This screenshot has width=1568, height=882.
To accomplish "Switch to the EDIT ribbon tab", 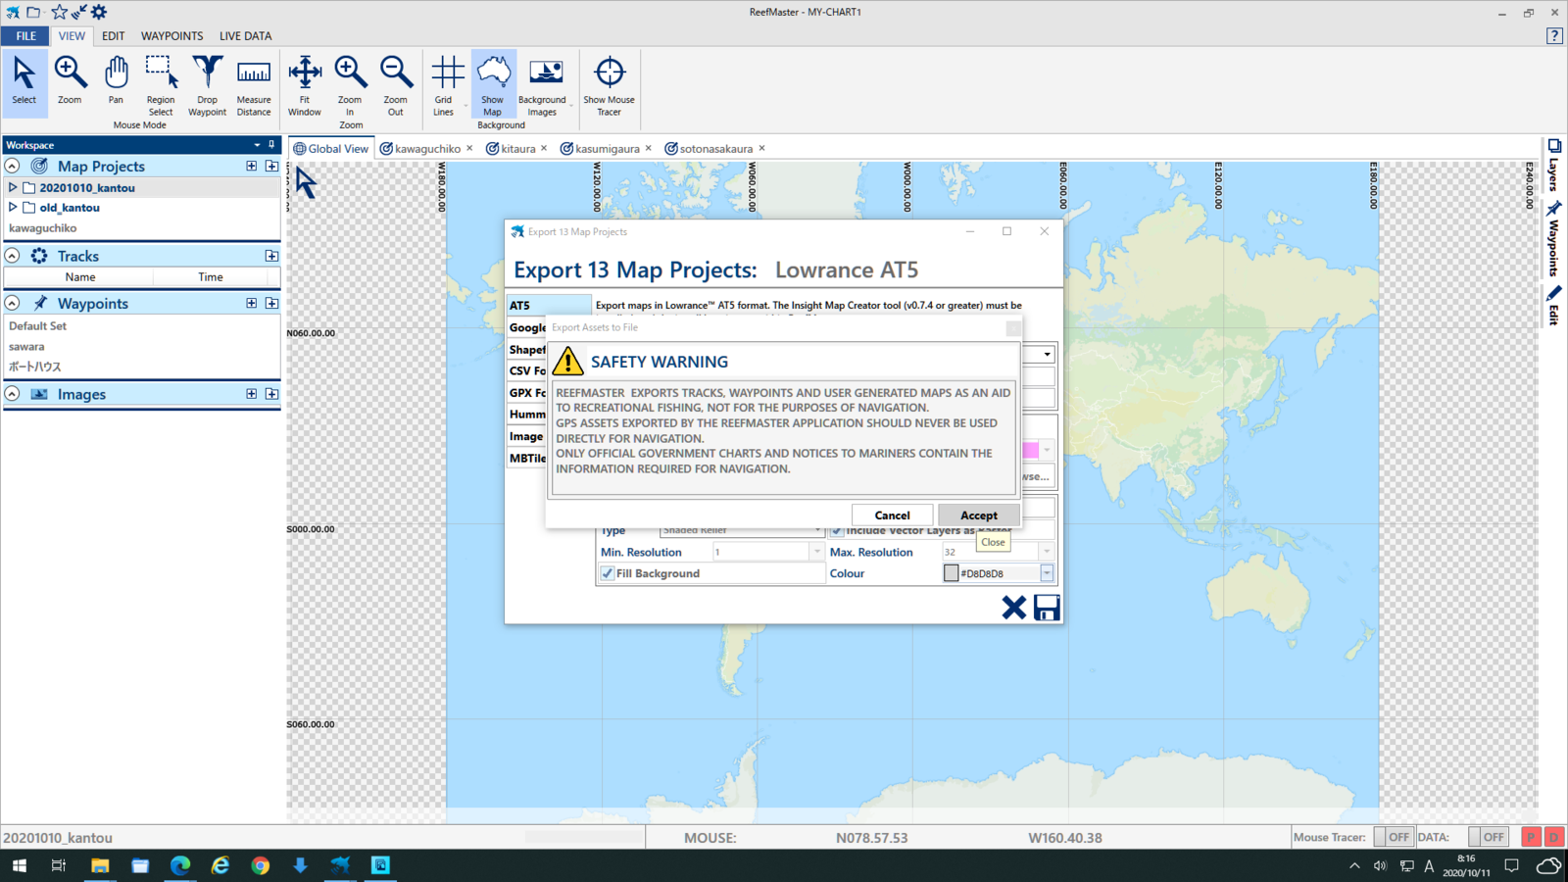I will coord(114,35).
